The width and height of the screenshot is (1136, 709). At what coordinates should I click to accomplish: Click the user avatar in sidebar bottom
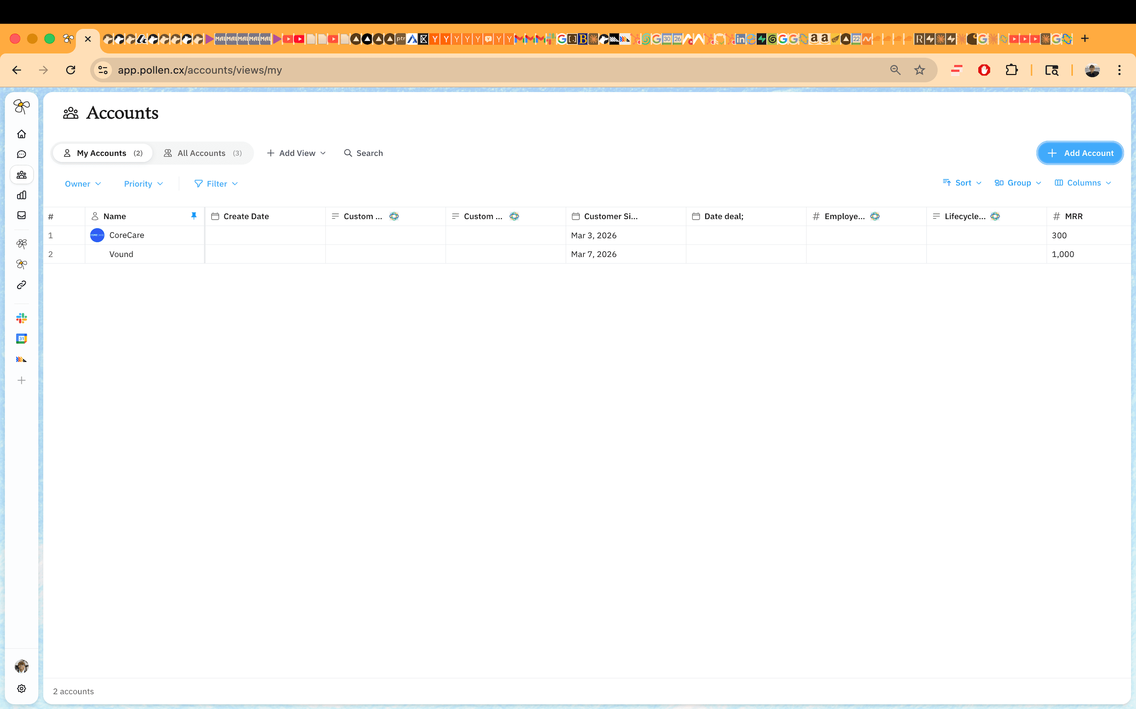coord(21,666)
